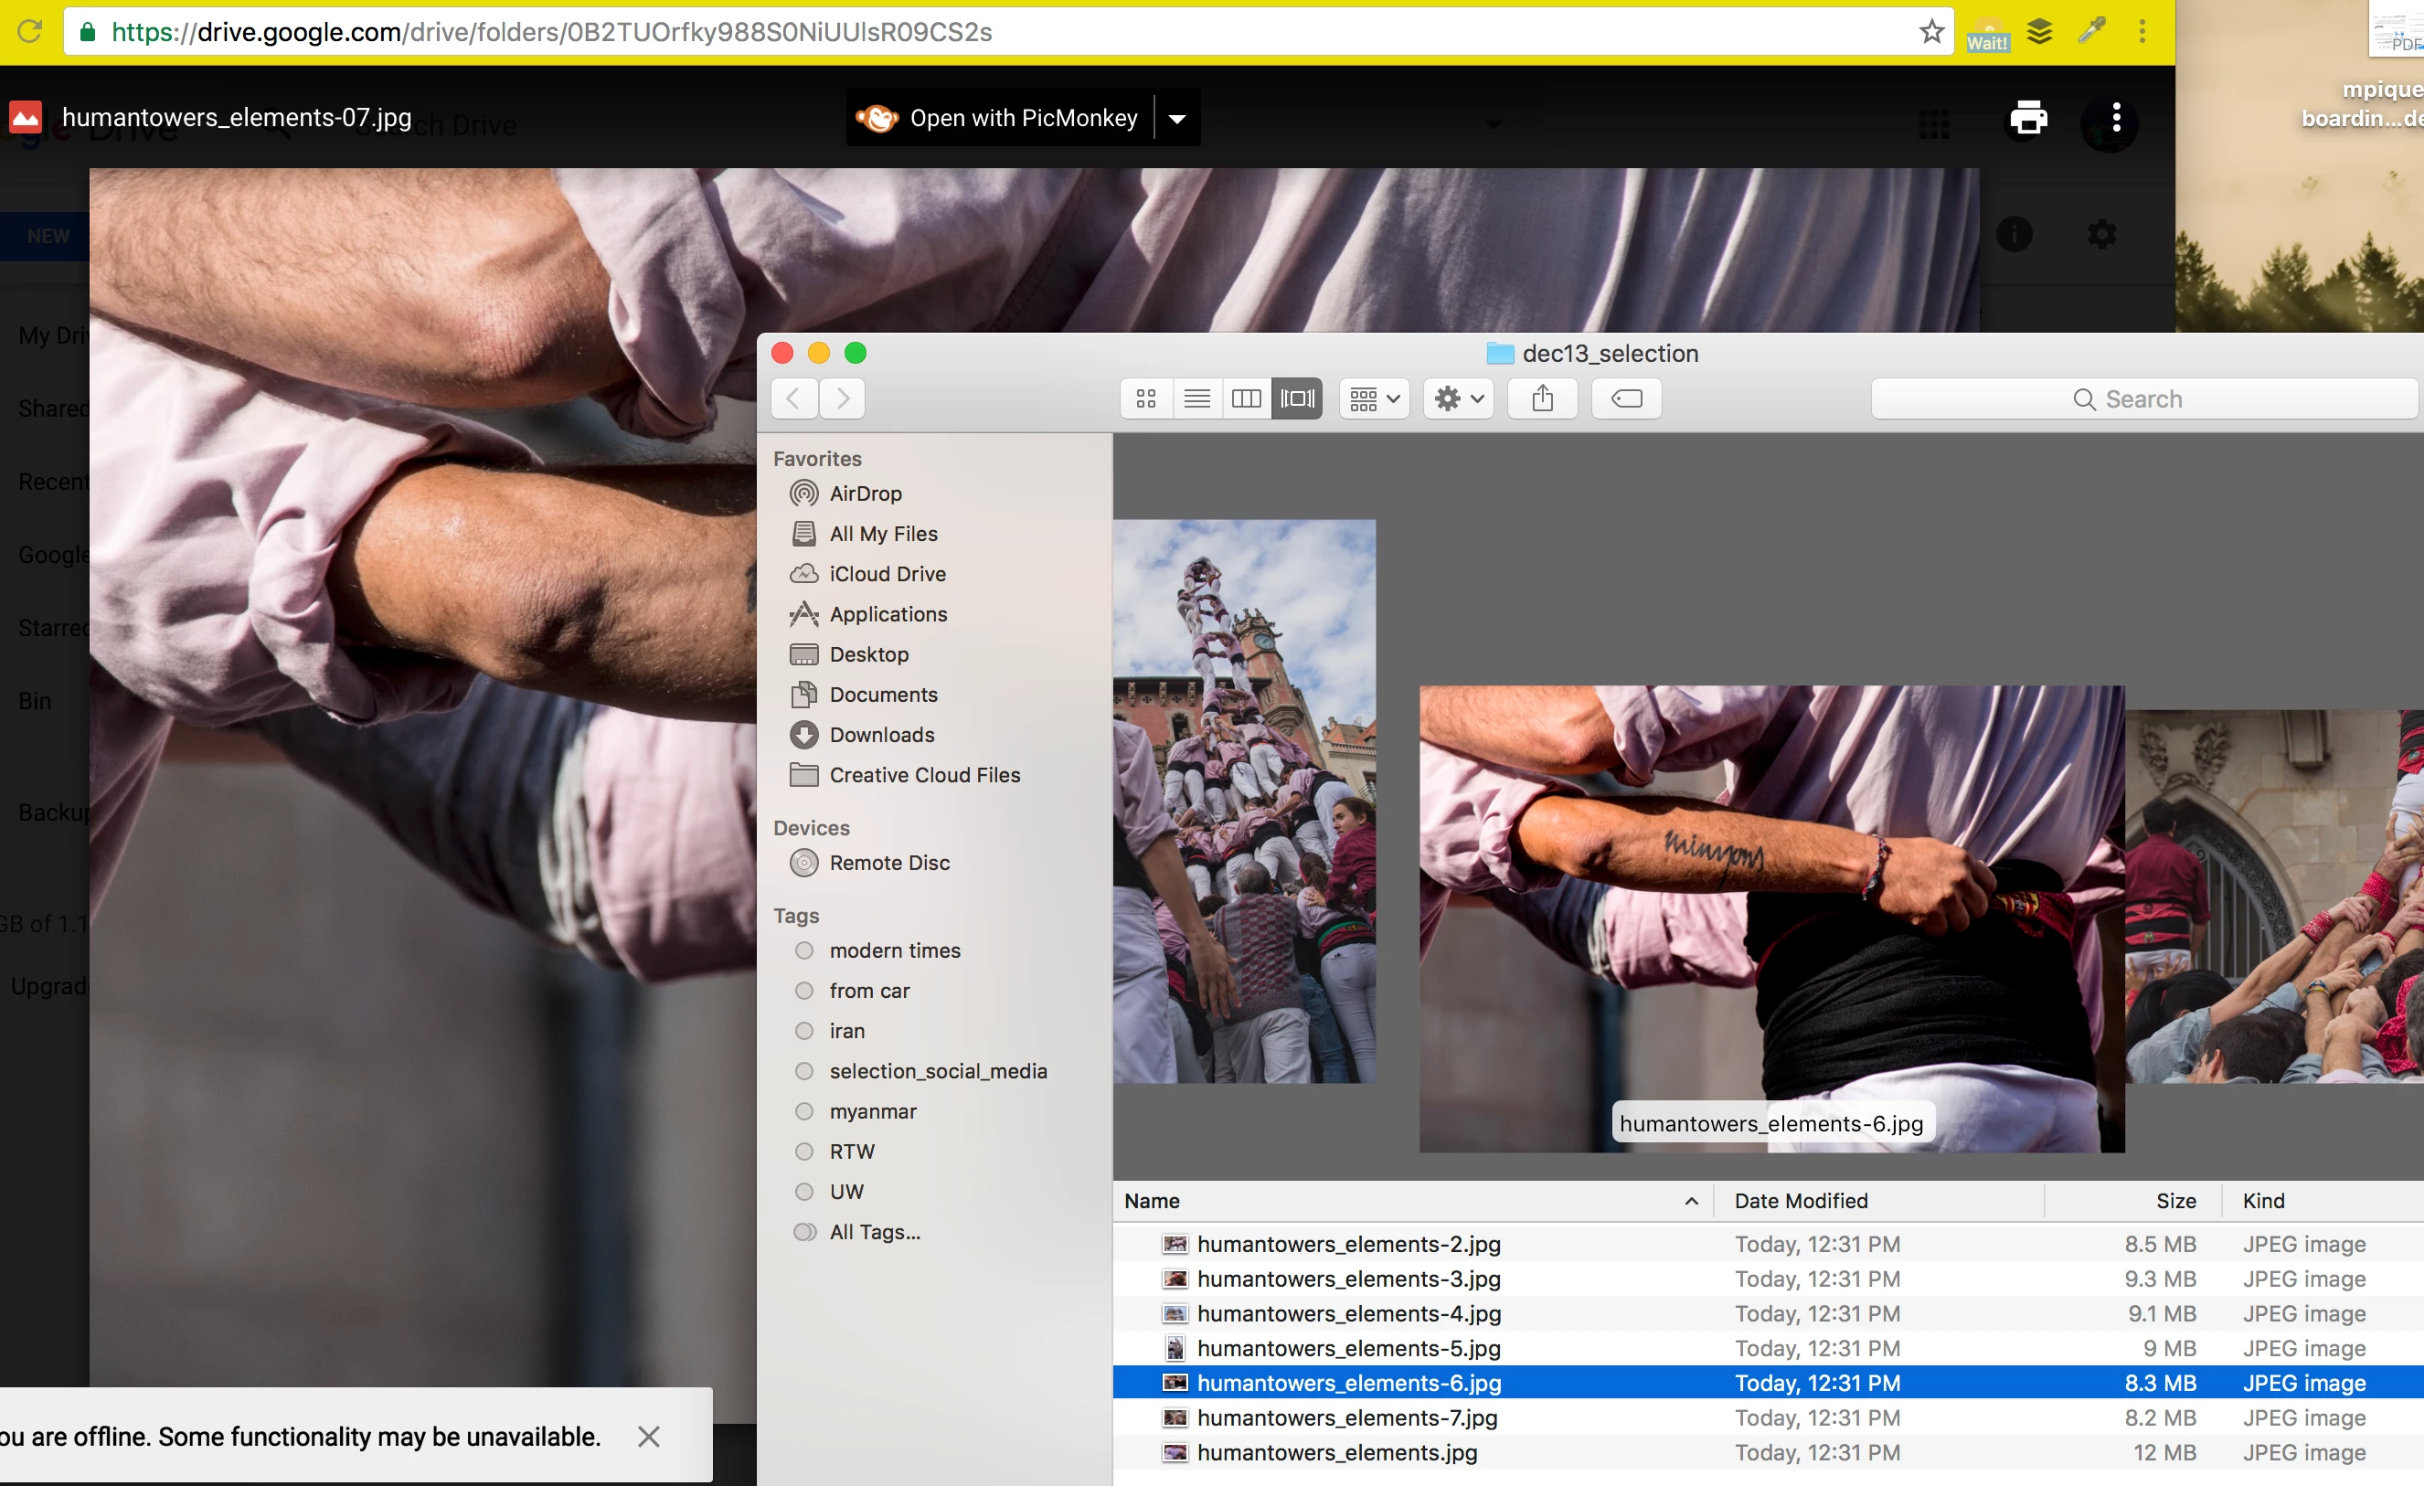Select the 'myanmar' tag in sidebar
2424x1486 pixels.
coord(872,1111)
